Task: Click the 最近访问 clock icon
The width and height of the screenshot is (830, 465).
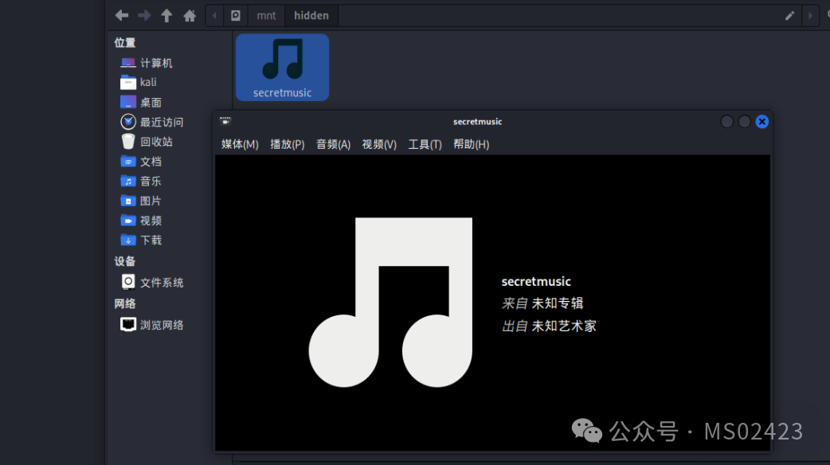Action: 128,122
